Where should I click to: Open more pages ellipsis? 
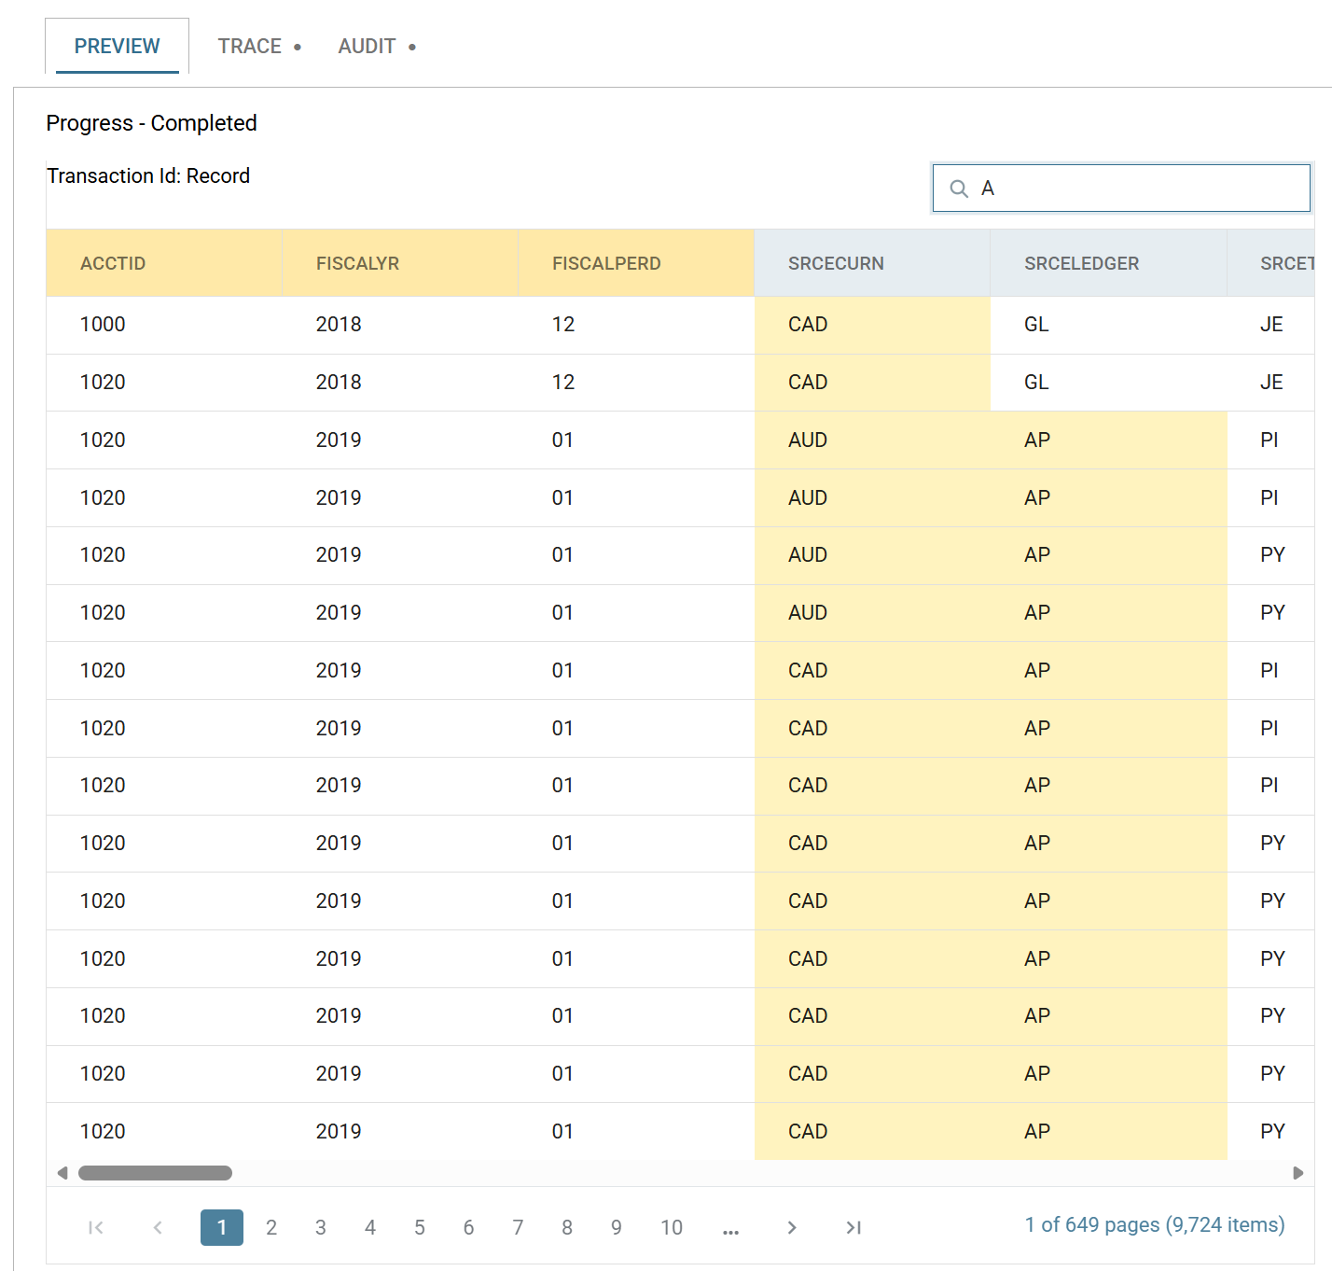coord(730,1229)
